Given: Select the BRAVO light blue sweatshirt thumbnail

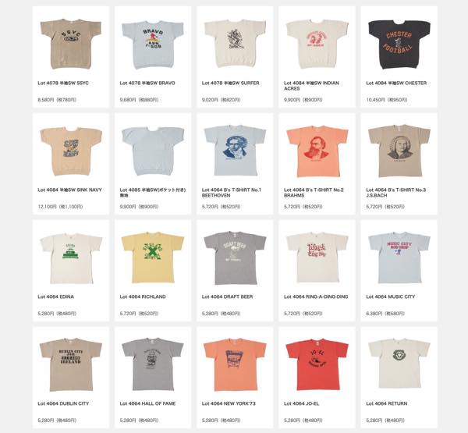Looking at the screenshot, I should point(153,44).
